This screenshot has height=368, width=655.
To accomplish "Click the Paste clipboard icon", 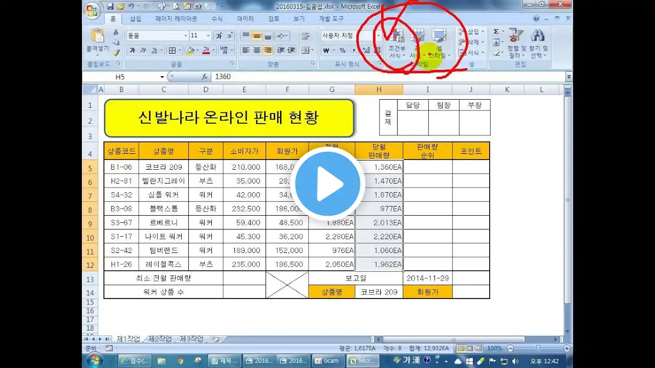I will tap(97, 36).
